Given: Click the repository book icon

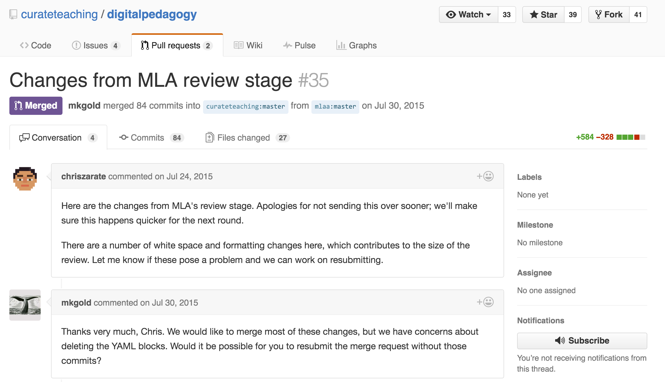Looking at the screenshot, I should [13, 15].
